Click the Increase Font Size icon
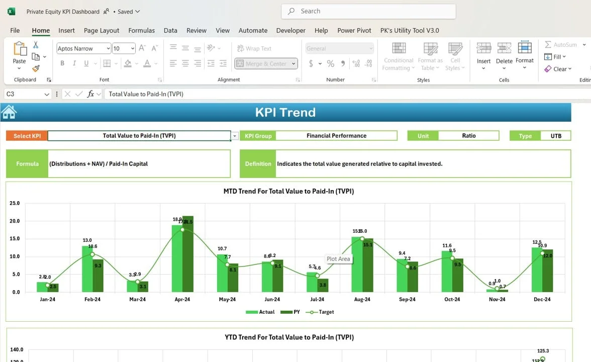Screen dimensions: 591x362 tap(142, 49)
